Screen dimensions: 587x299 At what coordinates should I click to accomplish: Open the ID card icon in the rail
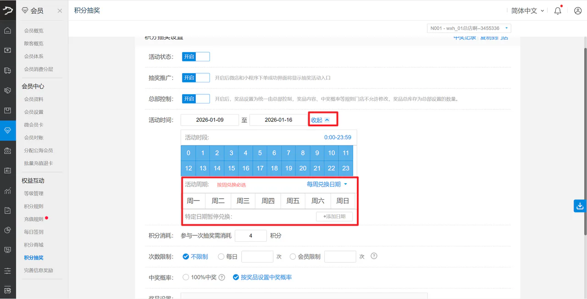click(8, 170)
